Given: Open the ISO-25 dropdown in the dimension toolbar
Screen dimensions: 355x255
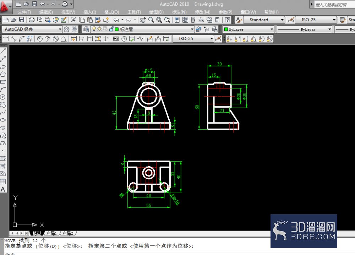Looking at the screenshot, I should (x=193, y=39).
